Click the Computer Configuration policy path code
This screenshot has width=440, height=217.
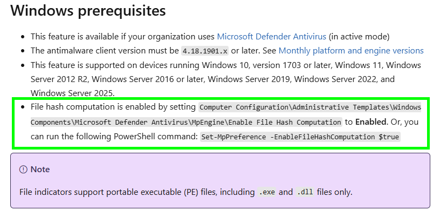pos(310,107)
